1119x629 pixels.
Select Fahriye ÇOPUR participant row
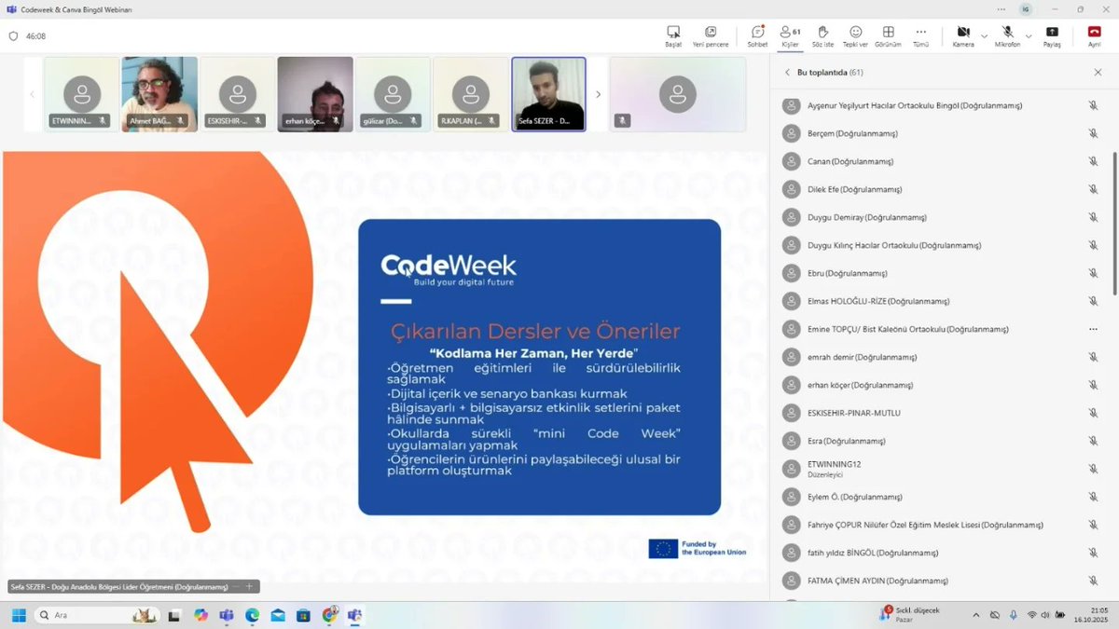[x=942, y=525]
